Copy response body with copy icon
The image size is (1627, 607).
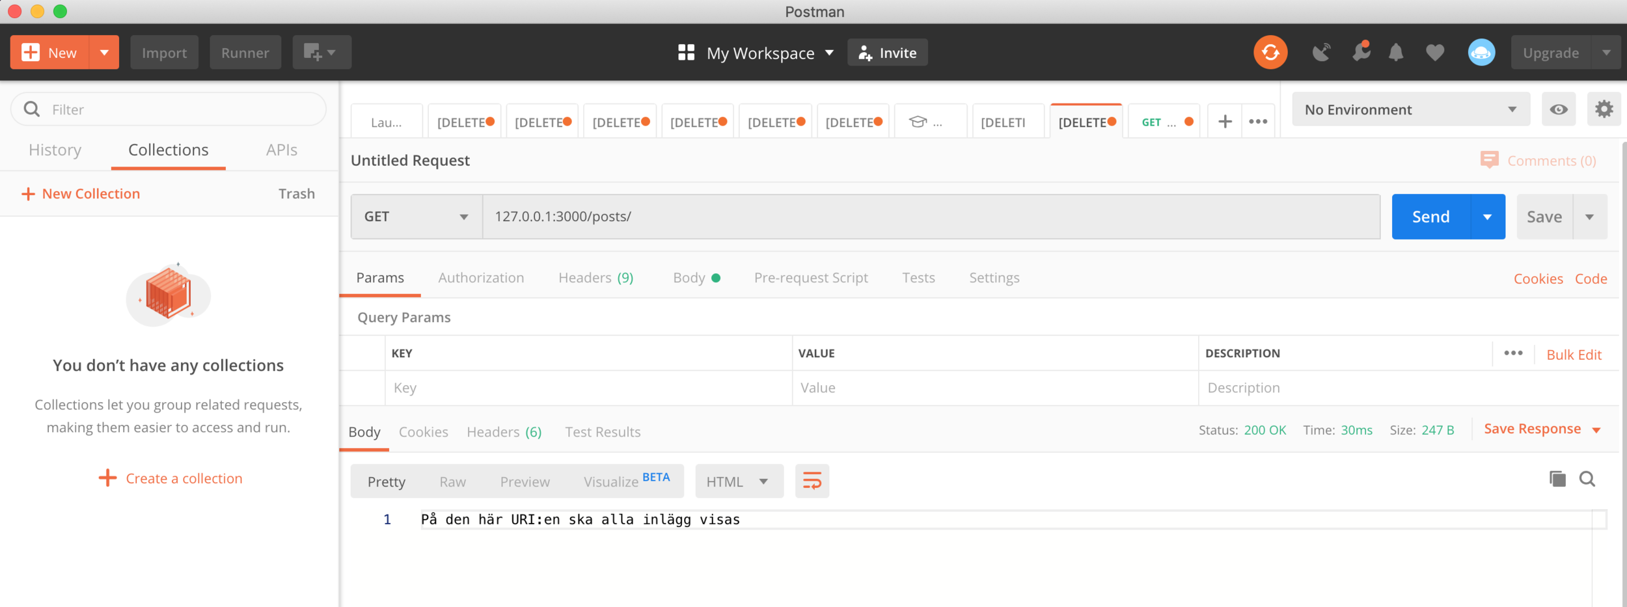[x=1557, y=479]
